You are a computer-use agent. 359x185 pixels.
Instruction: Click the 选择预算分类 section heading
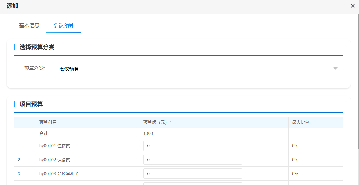[37, 47]
